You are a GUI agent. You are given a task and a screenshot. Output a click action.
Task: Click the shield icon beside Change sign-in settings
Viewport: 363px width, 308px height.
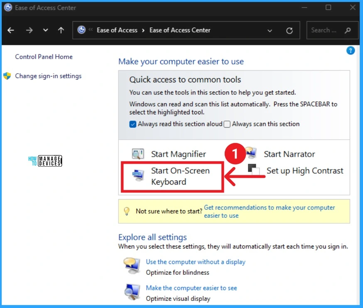(7, 76)
